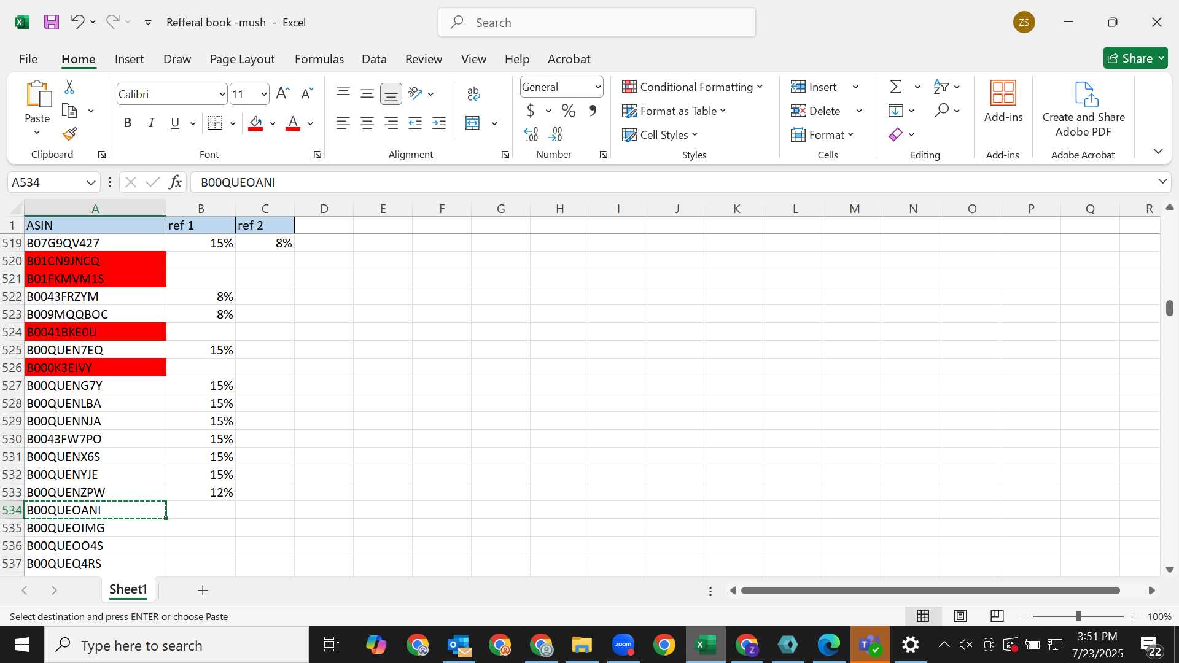Click the Copy icon in Clipboard group

[69, 111]
